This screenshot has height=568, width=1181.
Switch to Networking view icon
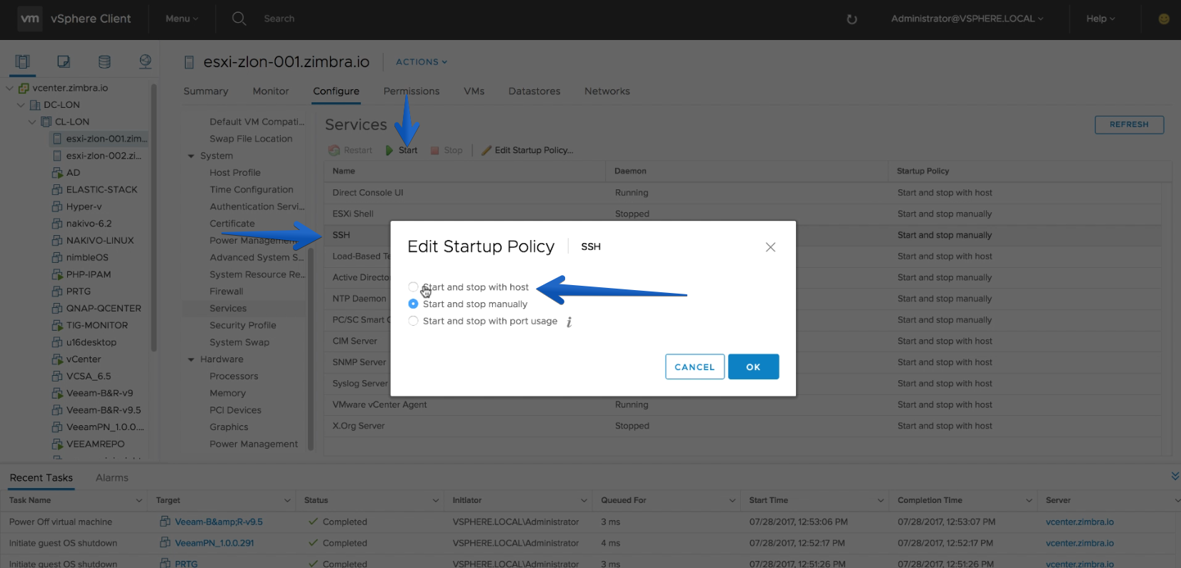click(x=145, y=61)
